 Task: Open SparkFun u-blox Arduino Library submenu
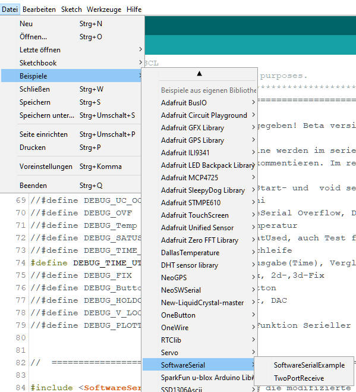[x=199, y=378]
